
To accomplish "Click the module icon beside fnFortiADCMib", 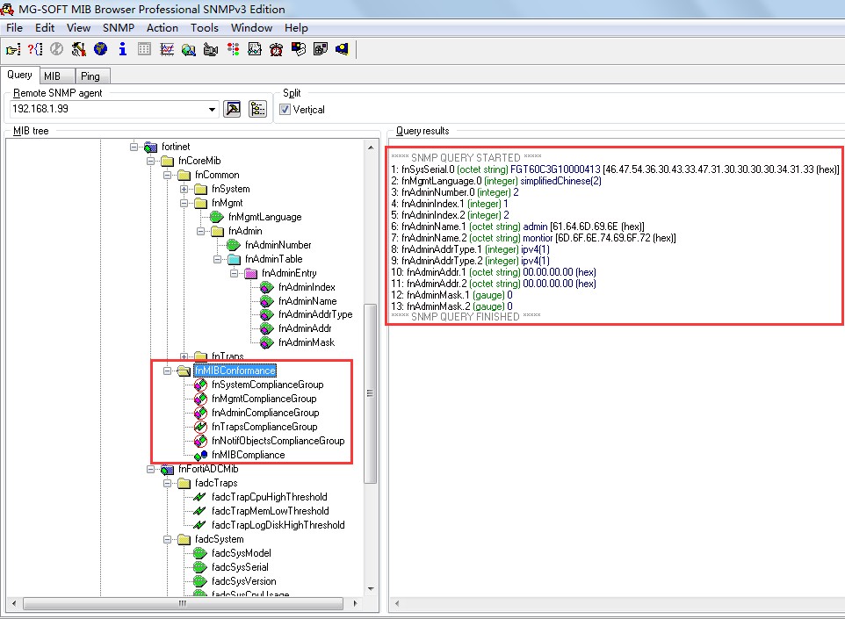I will (x=168, y=469).
